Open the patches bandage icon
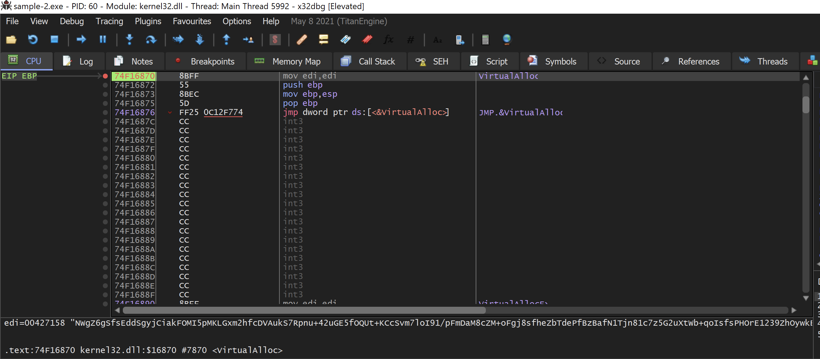820x359 pixels. pyautogui.click(x=302, y=40)
